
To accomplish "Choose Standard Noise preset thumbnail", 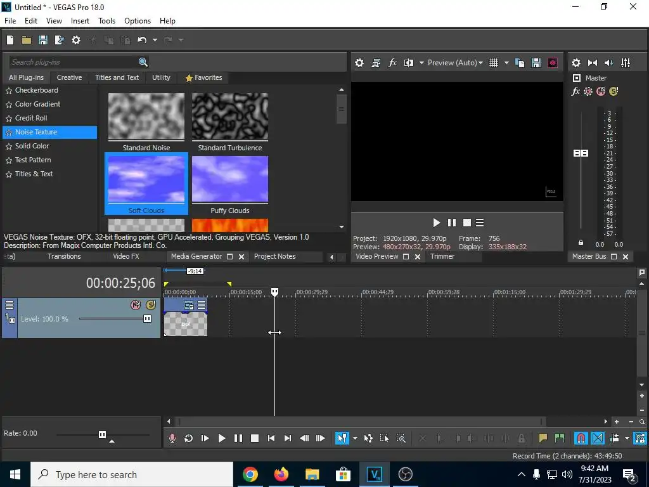I will tap(146, 117).
